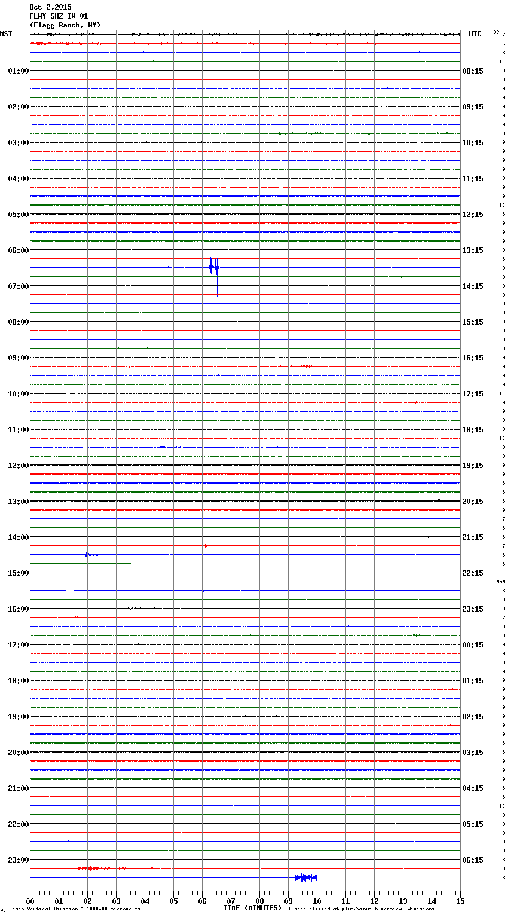The width and height of the screenshot is (508, 917).
Task: Click the UTC time label '04:15'
Action: pos(473,788)
